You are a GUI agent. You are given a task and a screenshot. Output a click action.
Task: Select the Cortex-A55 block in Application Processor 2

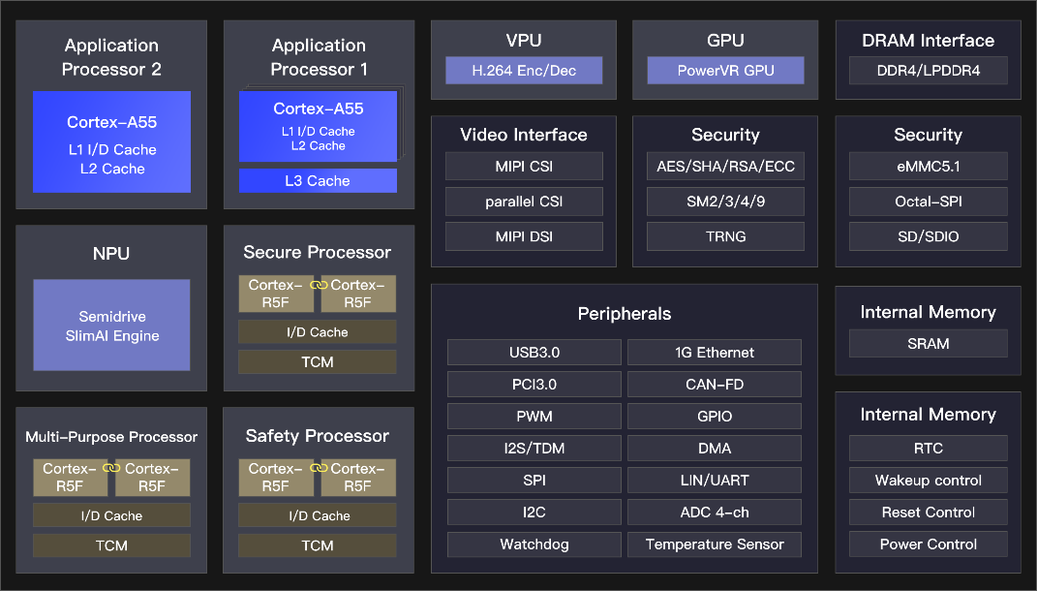click(111, 141)
